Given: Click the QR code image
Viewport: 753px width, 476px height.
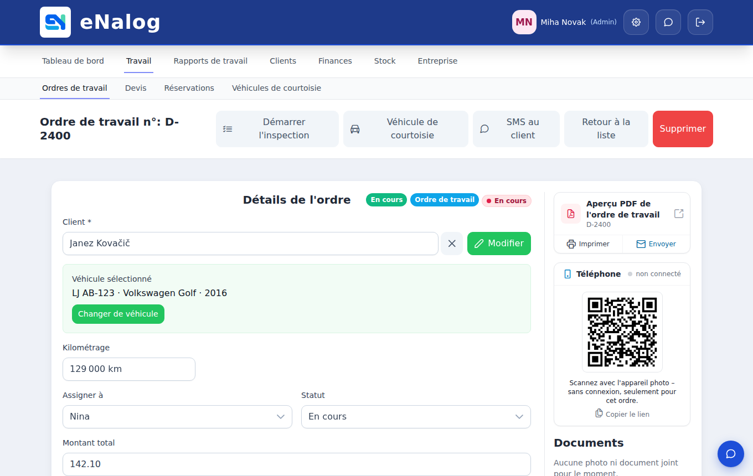Looking at the screenshot, I should pos(622,332).
